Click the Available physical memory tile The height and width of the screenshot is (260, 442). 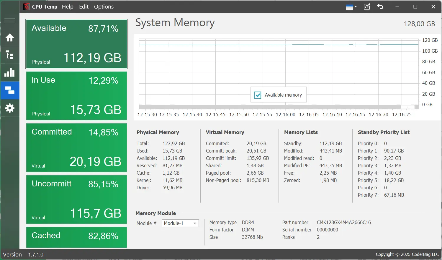coord(76,44)
